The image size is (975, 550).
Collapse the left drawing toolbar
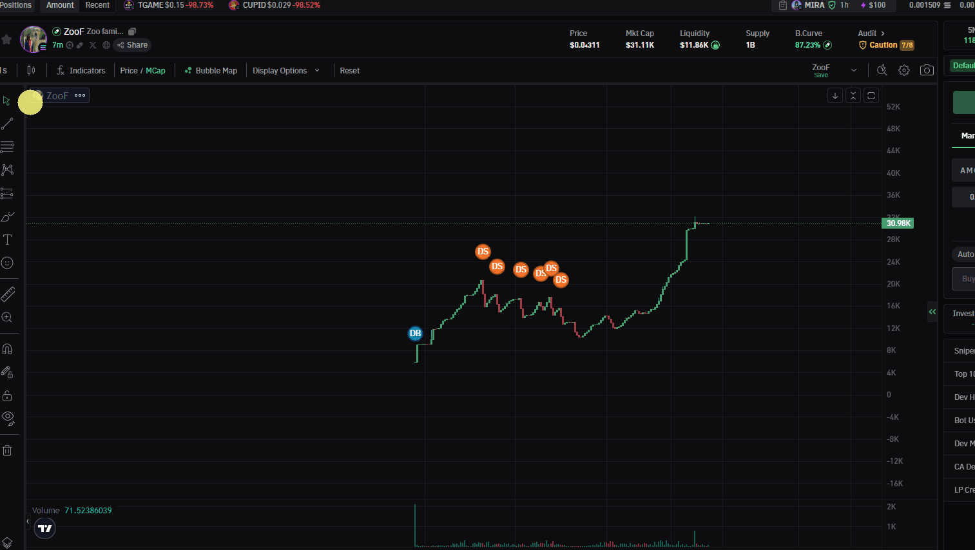[28, 522]
